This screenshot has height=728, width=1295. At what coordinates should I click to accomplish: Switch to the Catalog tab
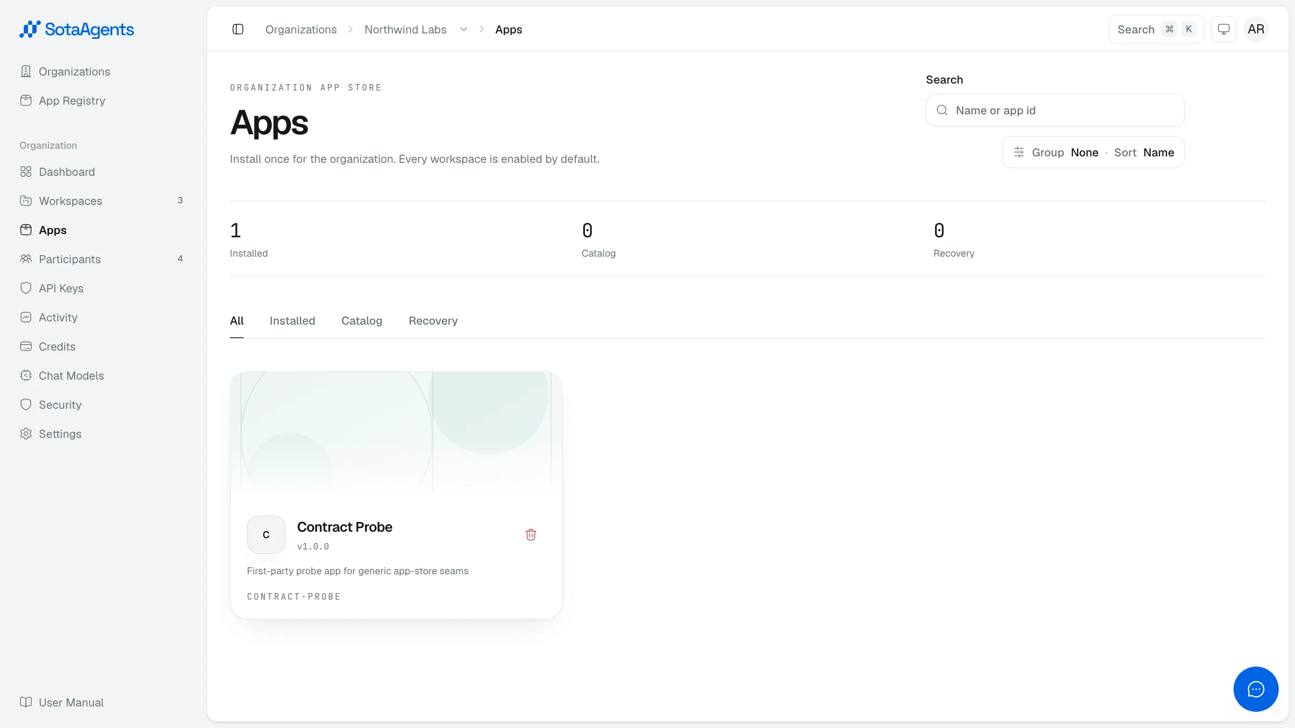click(x=362, y=321)
